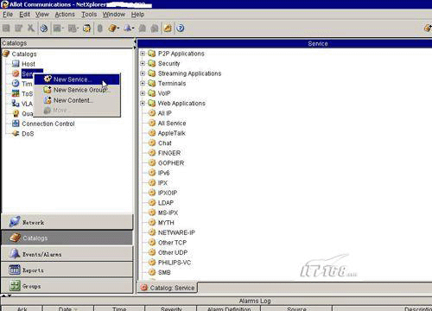The image size is (432, 311).
Task: Click the orange icon left of help
Action: [168, 29]
